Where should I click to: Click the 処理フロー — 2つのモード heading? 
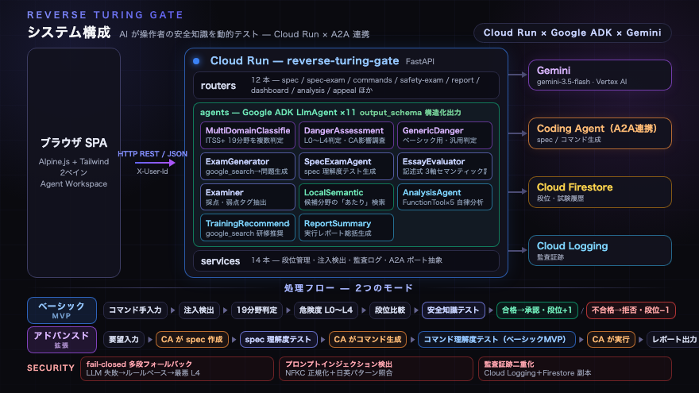349,288
